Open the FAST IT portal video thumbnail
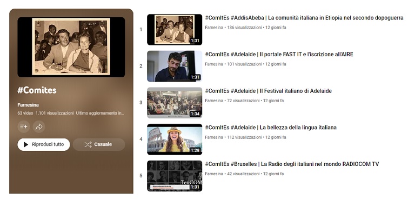This screenshot has width=408, height=206. [x=175, y=66]
